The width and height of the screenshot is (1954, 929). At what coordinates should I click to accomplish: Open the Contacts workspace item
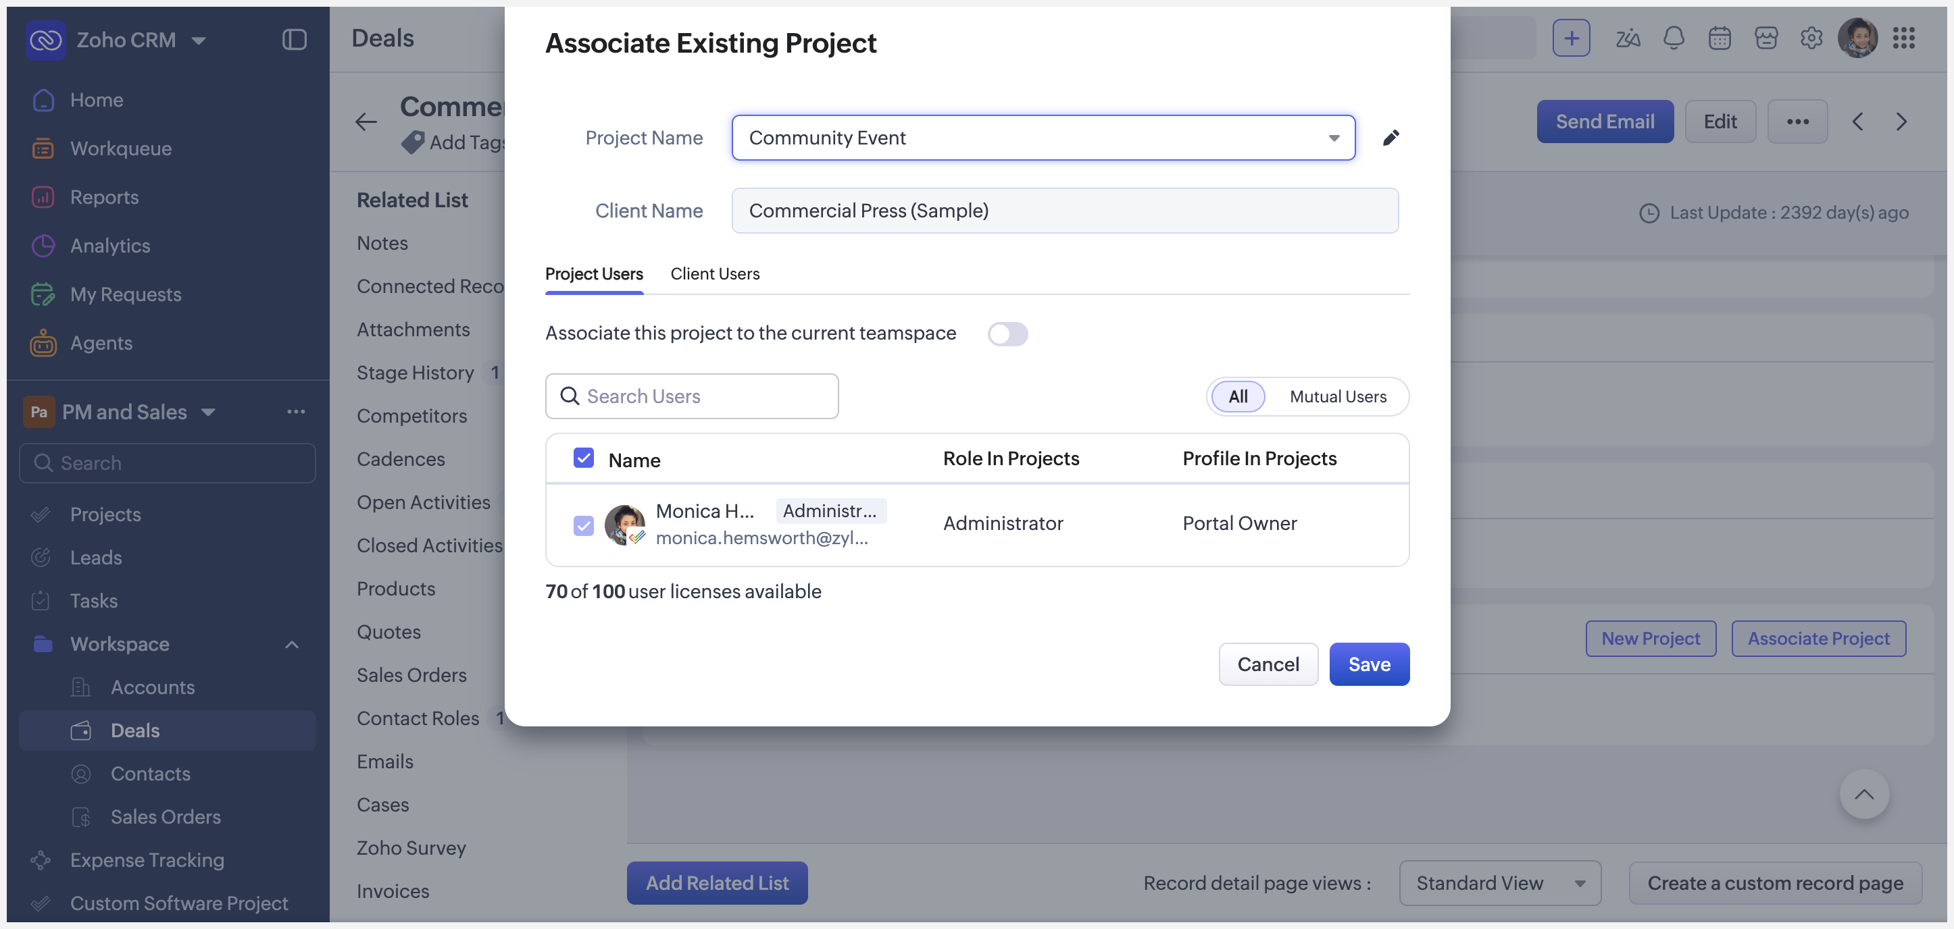150,773
